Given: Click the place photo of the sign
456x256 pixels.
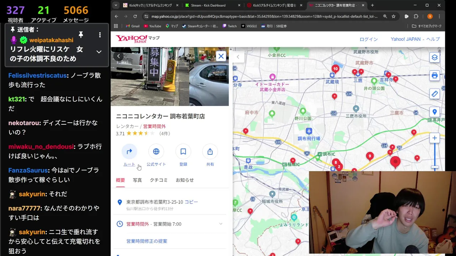Looking at the screenshot, I should 150,76.
